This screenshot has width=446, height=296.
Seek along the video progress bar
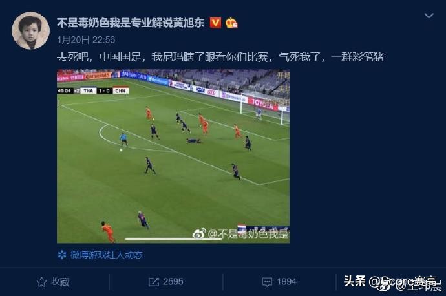(173, 239)
